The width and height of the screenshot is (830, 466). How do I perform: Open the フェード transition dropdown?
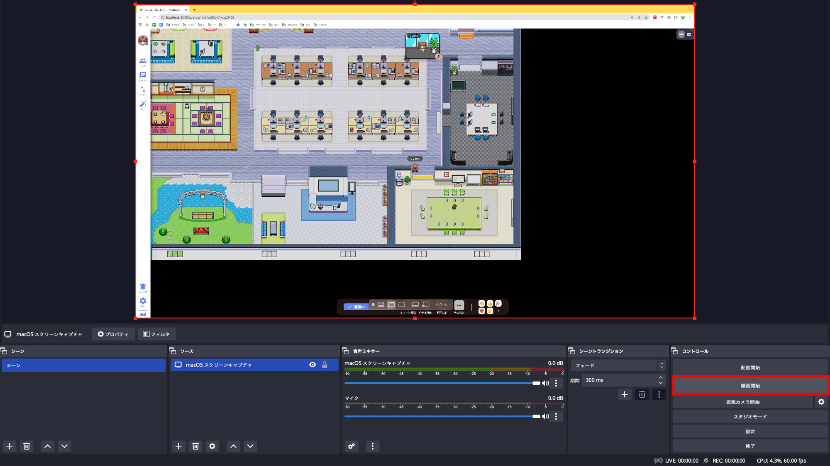pos(618,365)
